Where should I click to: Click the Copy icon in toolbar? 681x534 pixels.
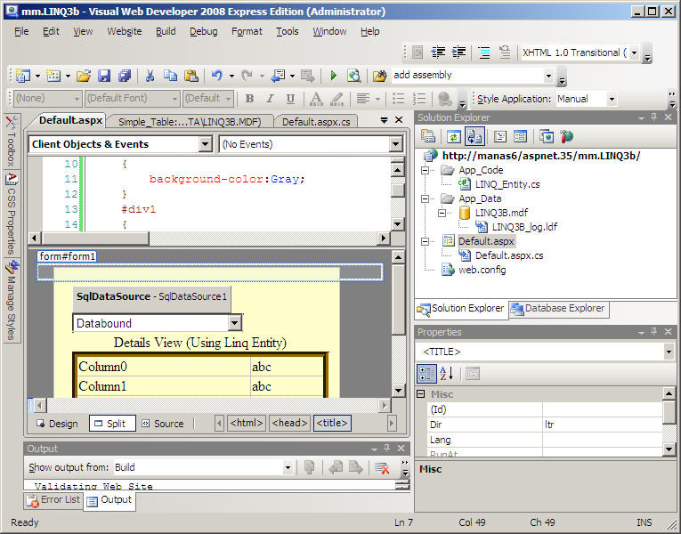pyautogui.click(x=170, y=76)
